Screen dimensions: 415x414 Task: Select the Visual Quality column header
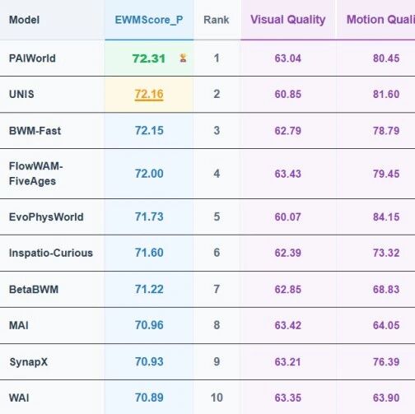(x=288, y=20)
